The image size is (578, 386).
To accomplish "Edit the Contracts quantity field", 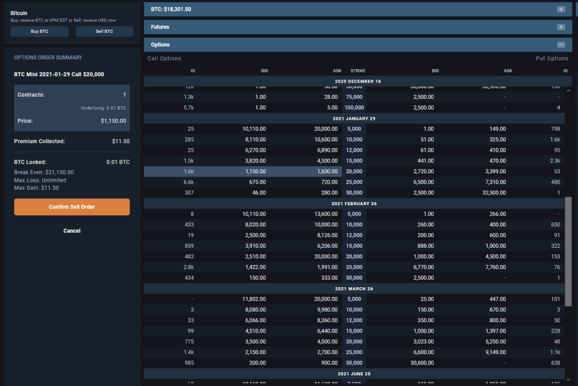I will click(x=72, y=95).
